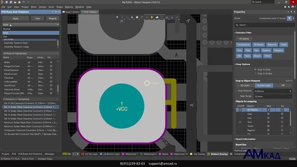Open Properties panel options dropdown arrow
Image resolution: width=297 pixels, height=167 pixels.
tap(288, 12)
